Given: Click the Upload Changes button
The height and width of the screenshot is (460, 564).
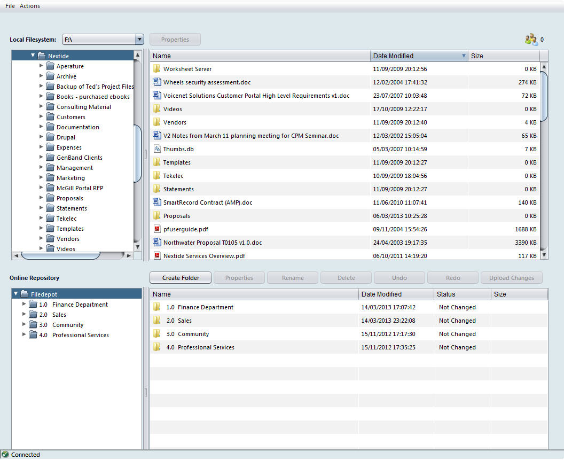Looking at the screenshot, I should click(x=511, y=278).
